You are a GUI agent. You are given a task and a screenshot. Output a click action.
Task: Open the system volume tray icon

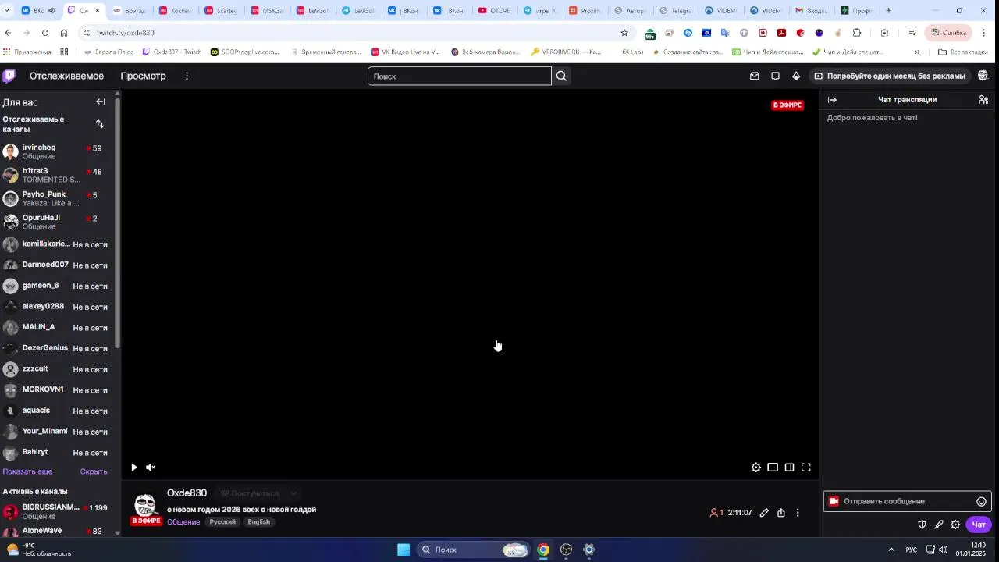coord(944,550)
